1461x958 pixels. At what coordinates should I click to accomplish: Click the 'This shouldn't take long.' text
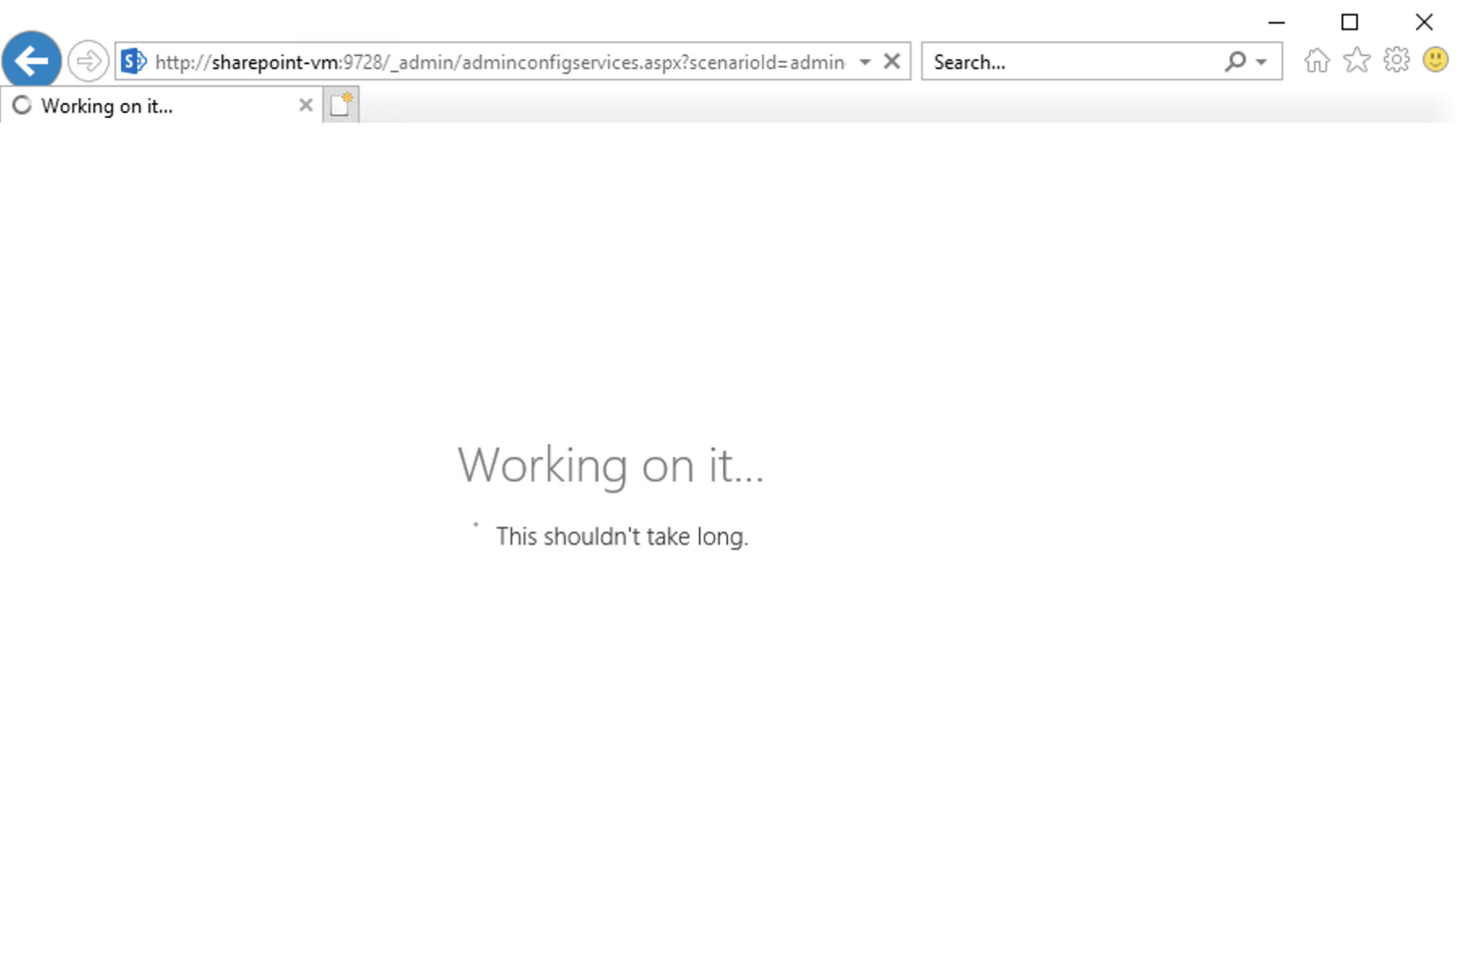[x=622, y=537]
